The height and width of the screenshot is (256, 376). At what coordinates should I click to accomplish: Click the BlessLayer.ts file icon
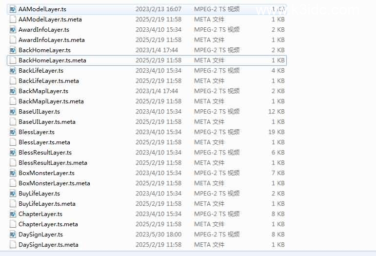point(13,132)
